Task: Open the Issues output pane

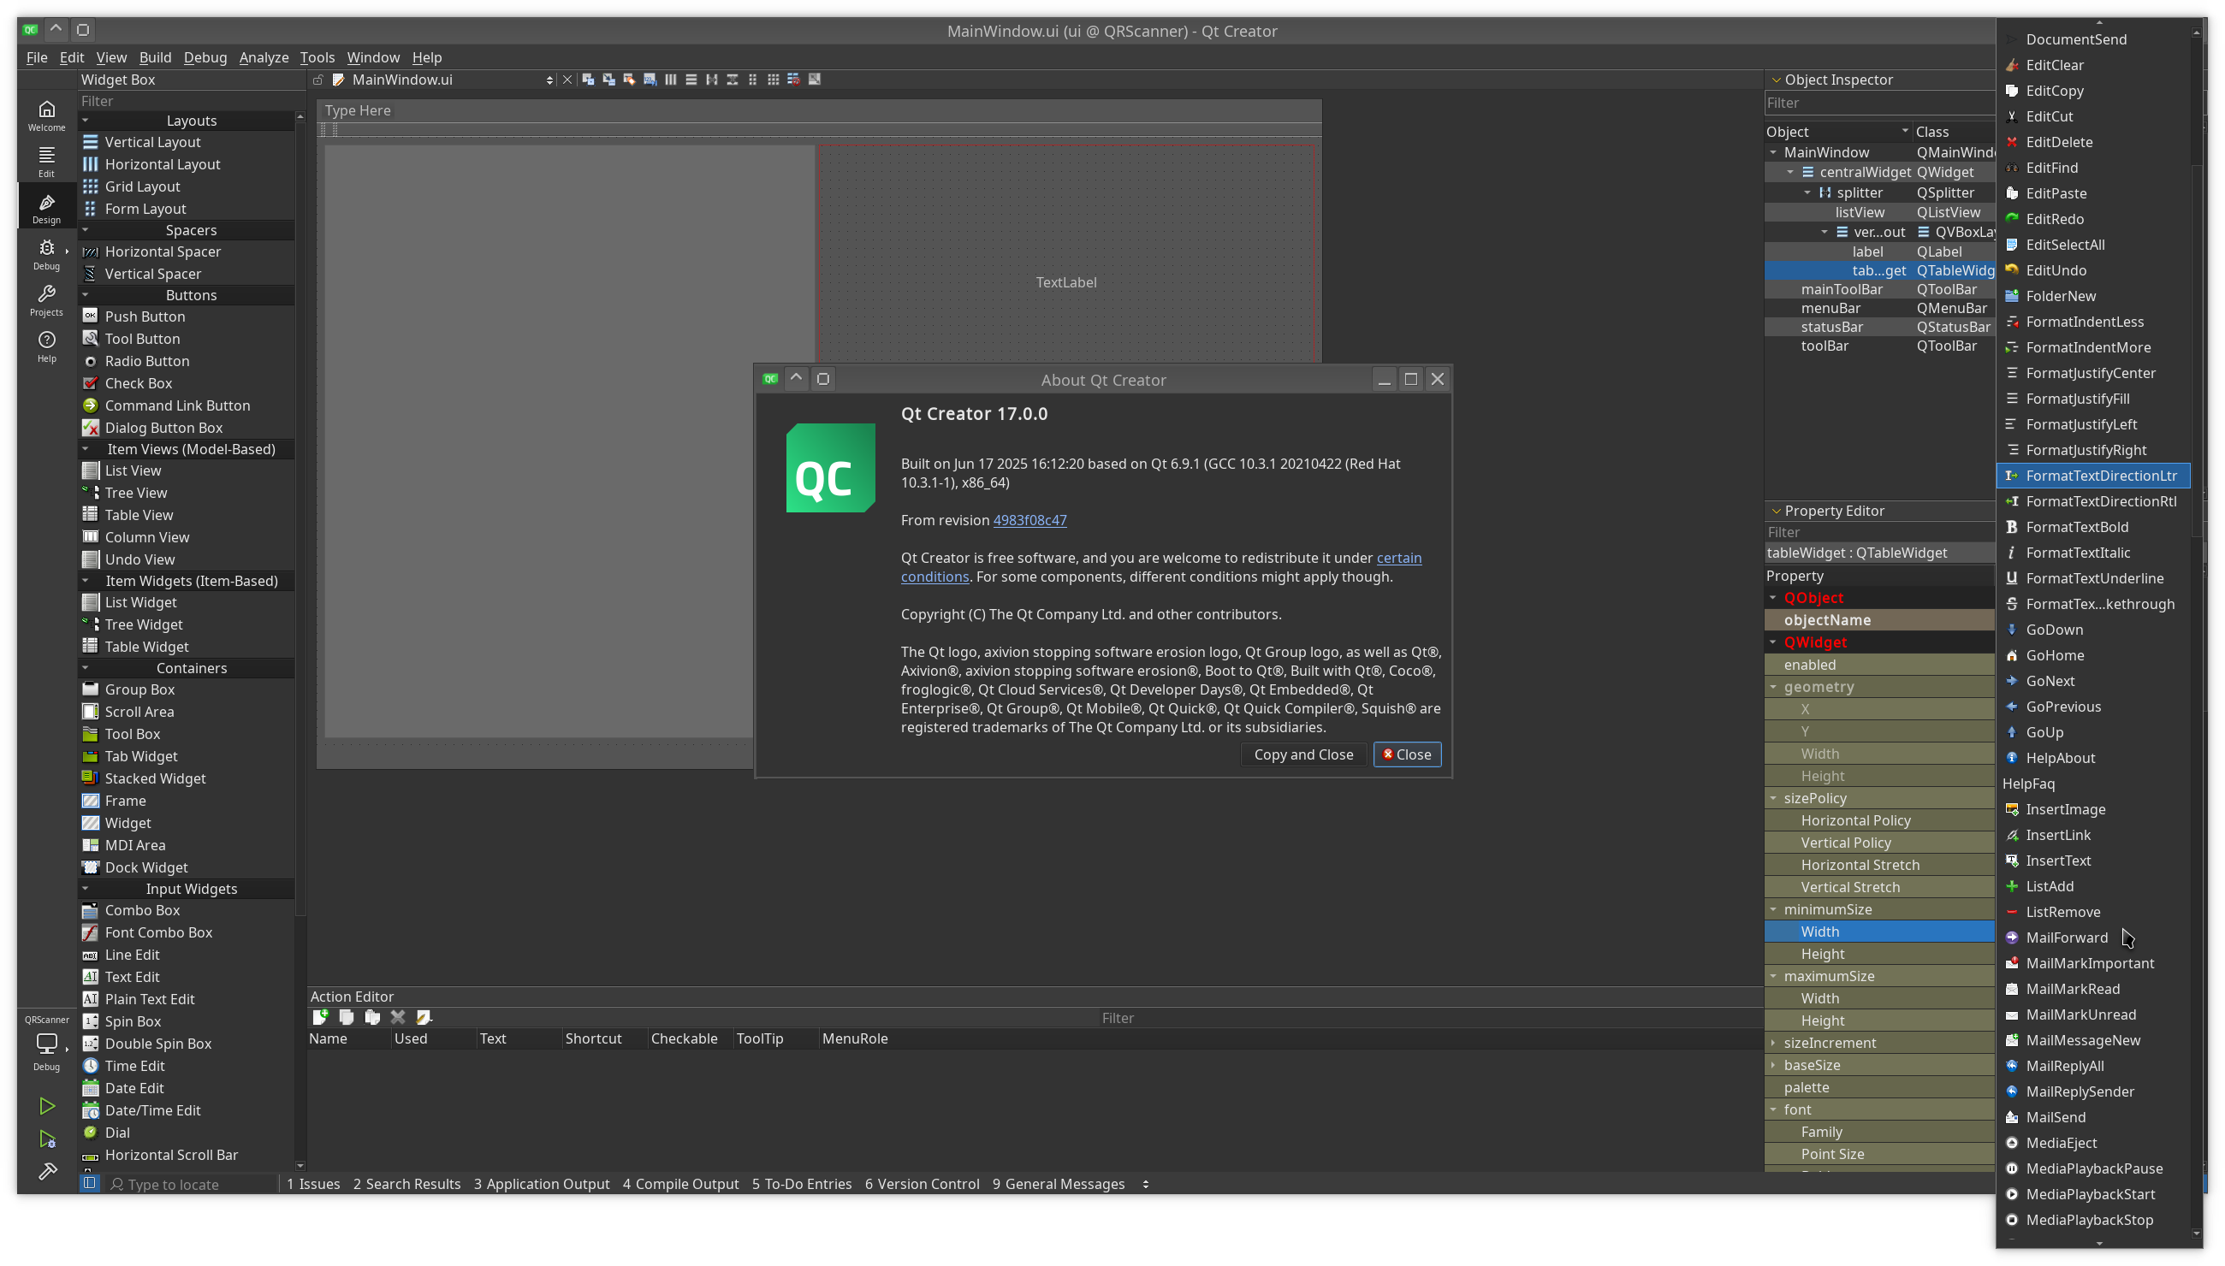Action: click(x=313, y=1183)
